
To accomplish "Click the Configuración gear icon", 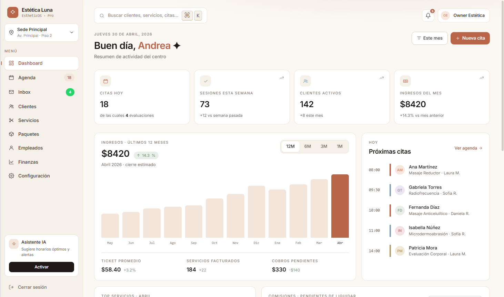I will (x=11, y=176).
